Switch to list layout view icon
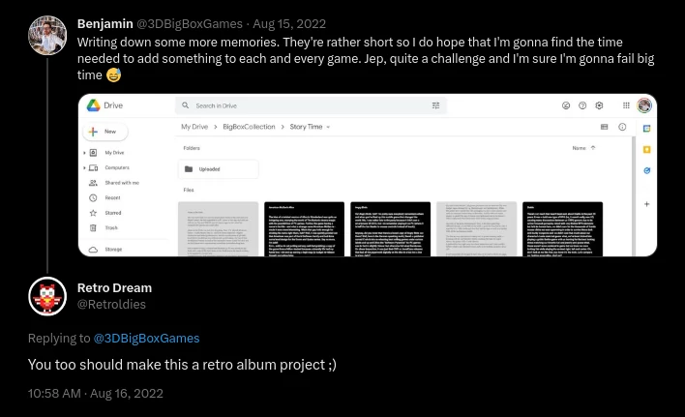685x417 pixels. (x=604, y=127)
